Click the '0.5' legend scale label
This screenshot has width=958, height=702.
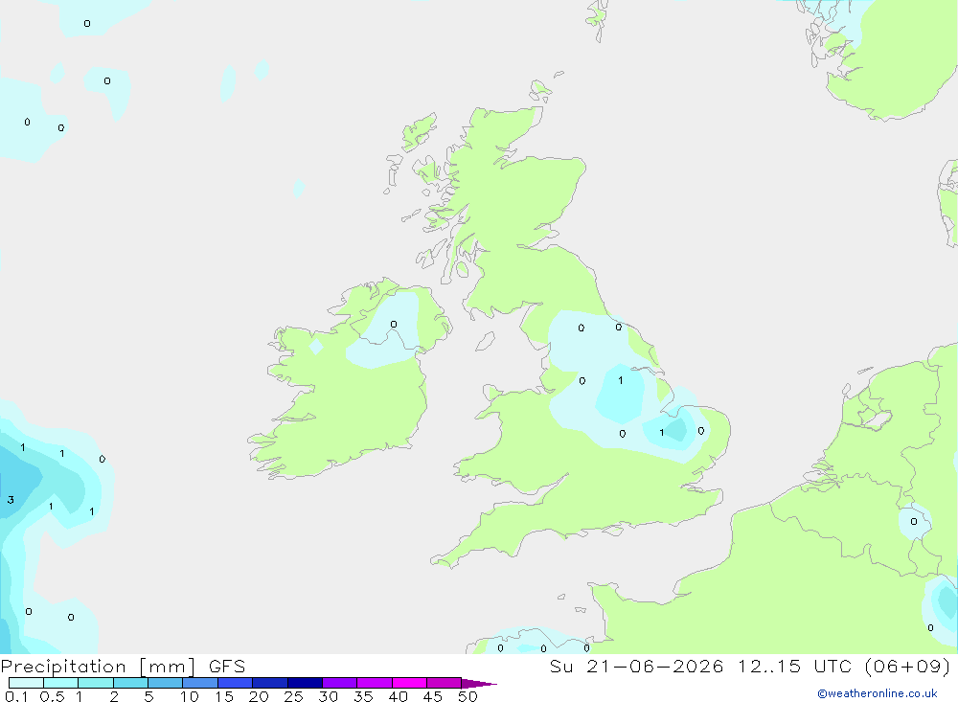point(52,696)
